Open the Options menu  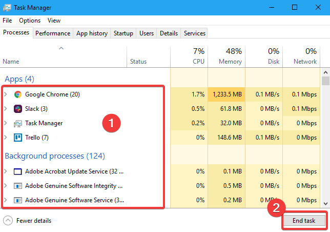pos(30,21)
